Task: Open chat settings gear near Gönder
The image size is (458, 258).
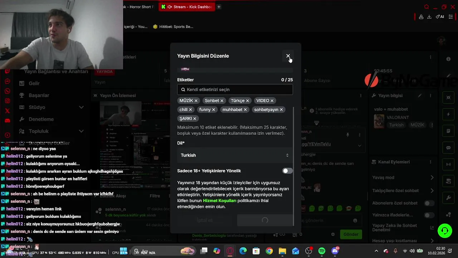Action: pyautogui.click(x=333, y=234)
